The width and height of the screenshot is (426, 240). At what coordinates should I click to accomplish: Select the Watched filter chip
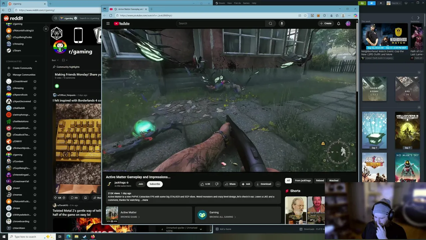click(334, 181)
